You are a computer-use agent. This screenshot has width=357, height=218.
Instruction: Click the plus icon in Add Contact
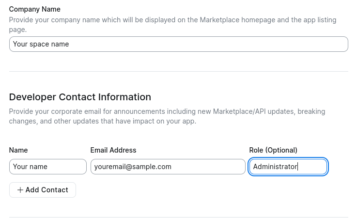pos(20,190)
